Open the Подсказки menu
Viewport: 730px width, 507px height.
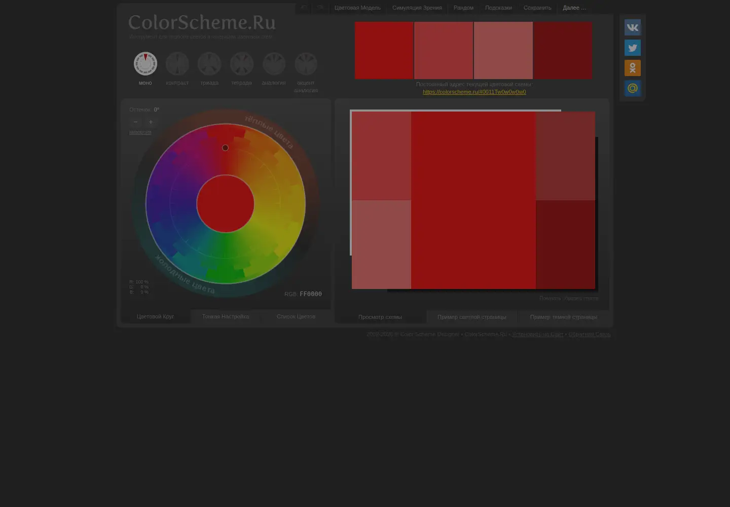pos(498,8)
